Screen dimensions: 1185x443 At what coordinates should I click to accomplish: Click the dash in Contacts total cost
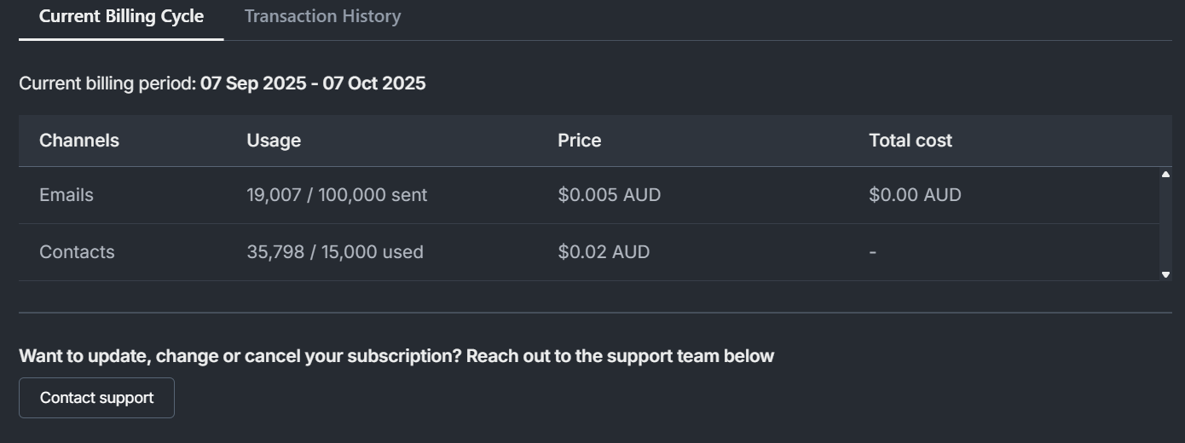pos(873,252)
